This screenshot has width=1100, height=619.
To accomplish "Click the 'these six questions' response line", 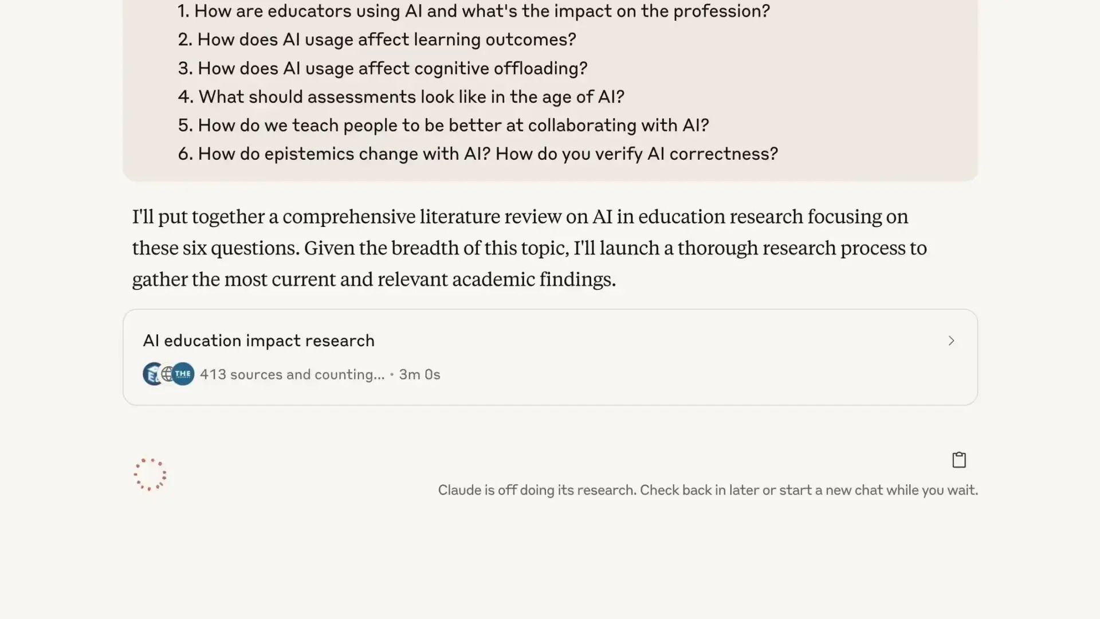I will pos(529,248).
